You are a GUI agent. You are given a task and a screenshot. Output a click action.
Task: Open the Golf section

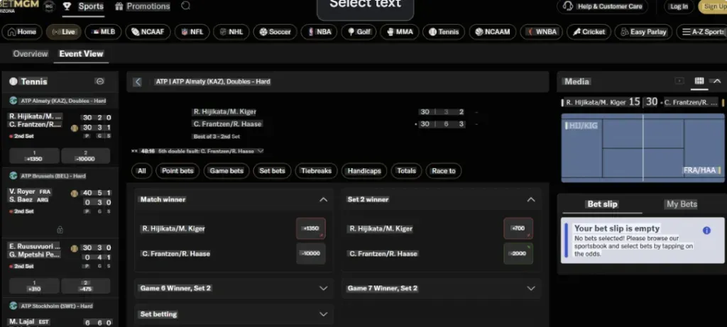(x=359, y=32)
